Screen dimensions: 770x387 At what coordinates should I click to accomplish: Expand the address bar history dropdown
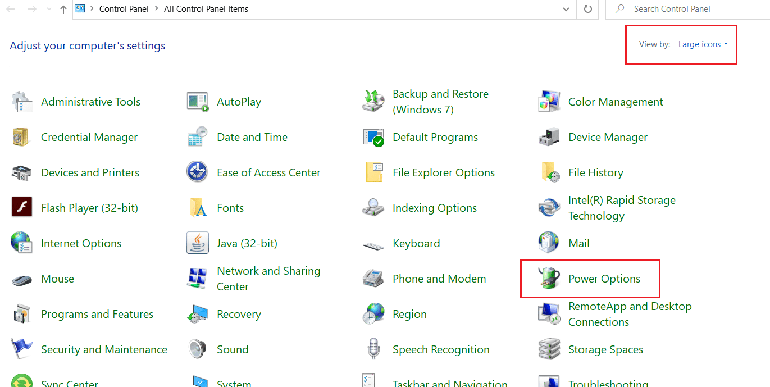click(x=566, y=9)
